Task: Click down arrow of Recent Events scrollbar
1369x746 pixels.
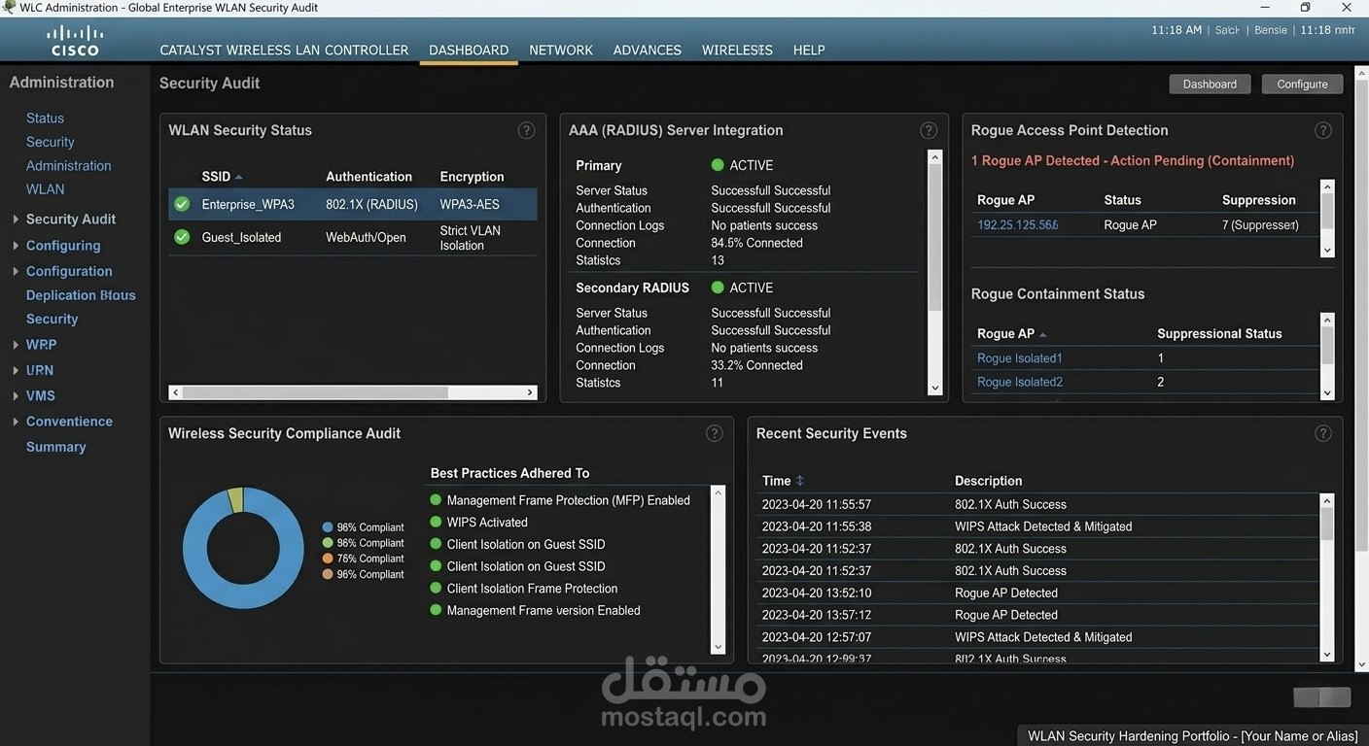Action: pyautogui.click(x=1327, y=655)
